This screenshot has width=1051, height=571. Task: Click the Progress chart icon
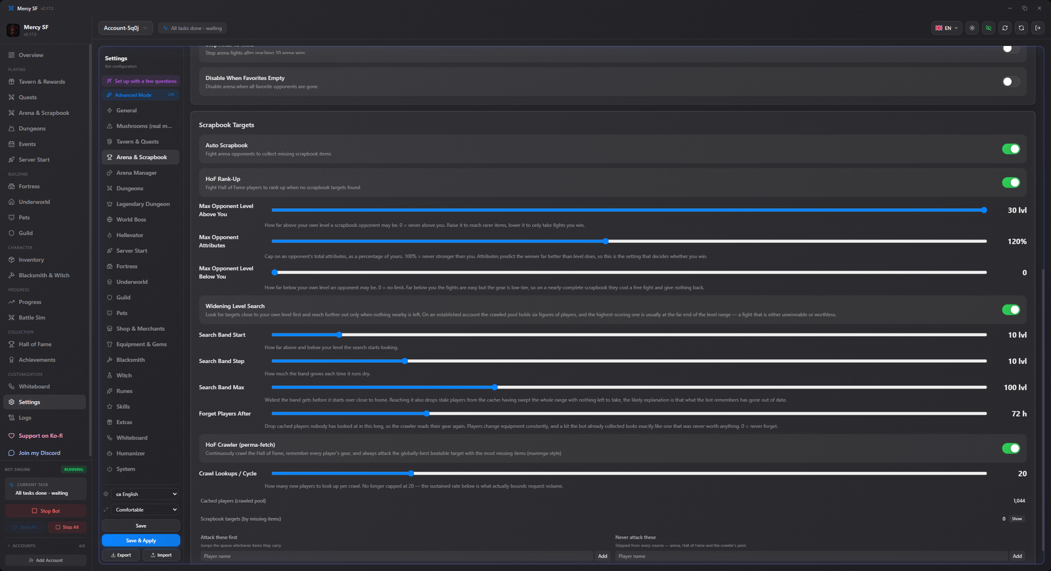click(12, 302)
